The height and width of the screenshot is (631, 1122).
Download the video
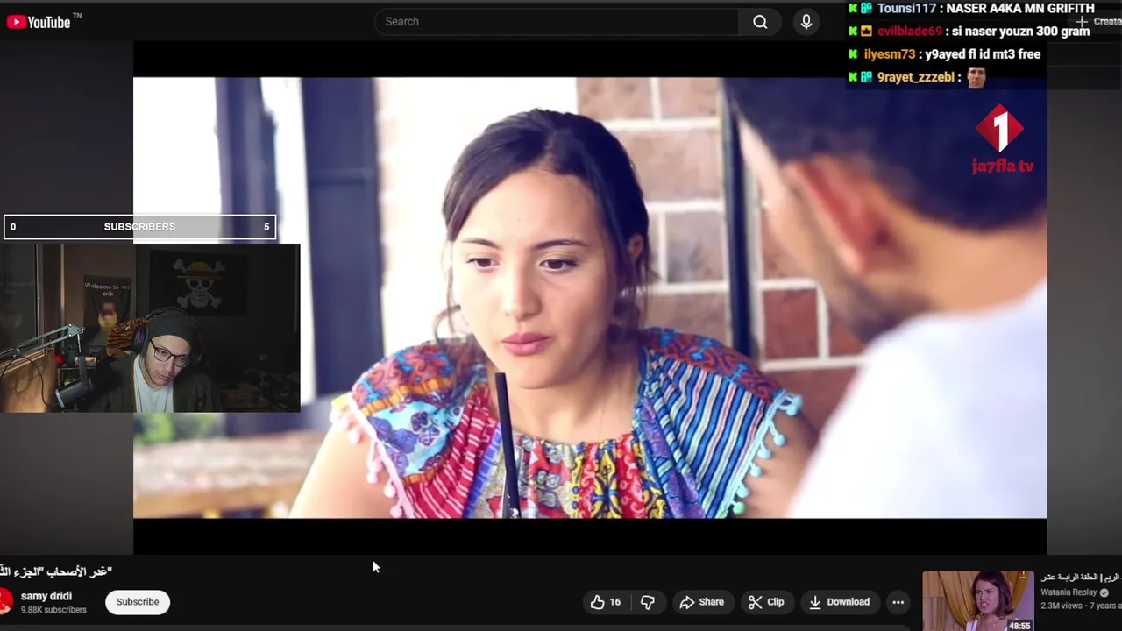pyautogui.click(x=839, y=602)
